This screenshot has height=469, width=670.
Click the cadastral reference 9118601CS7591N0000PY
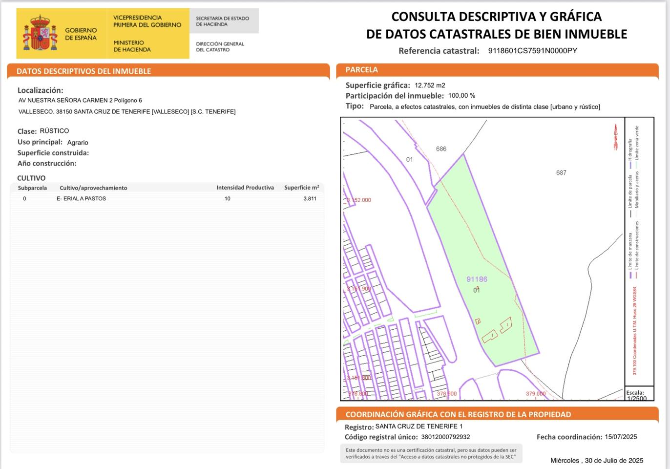tap(532, 51)
